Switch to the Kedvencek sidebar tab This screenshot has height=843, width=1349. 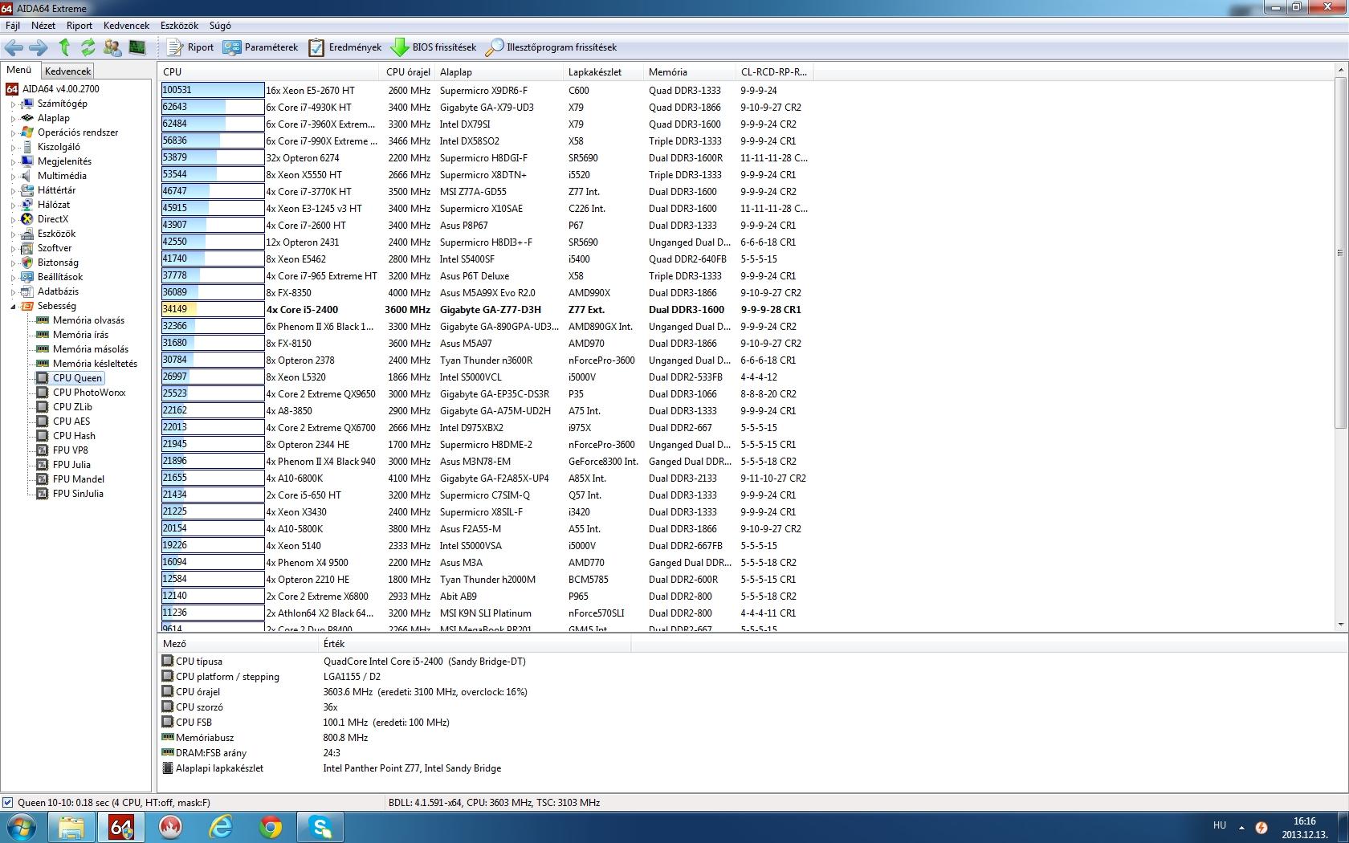(68, 71)
